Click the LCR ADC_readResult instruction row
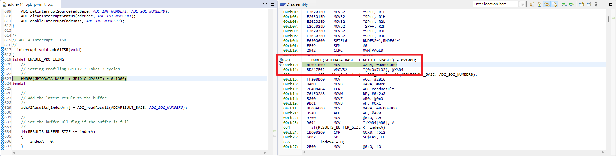The height and width of the screenshot is (156, 616). point(339,89)
